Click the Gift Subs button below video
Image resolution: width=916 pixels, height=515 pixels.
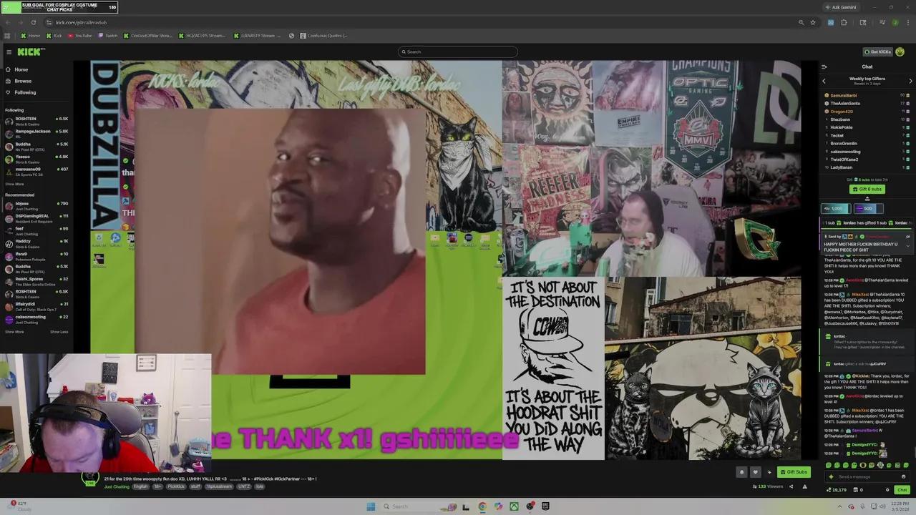(794, 472)
